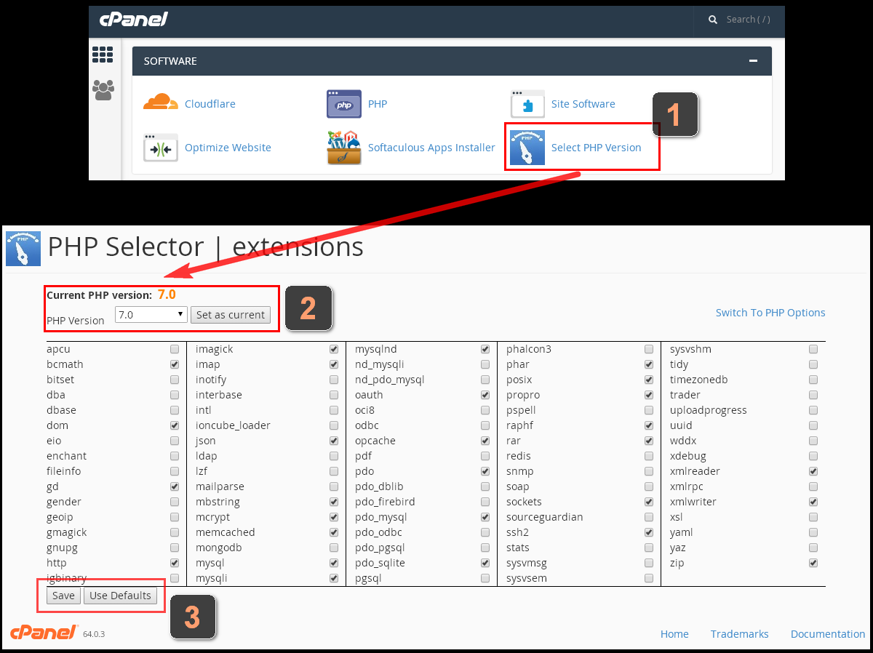This screenshot has height=653, width=873.
Task: Disable the imagick extension checkbox
Action: coord(334,349)
